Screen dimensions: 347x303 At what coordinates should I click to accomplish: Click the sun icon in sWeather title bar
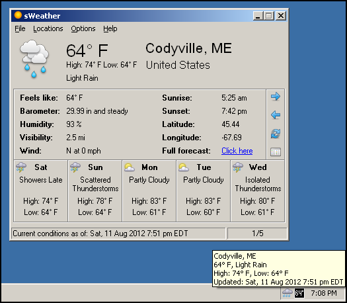(18, 15)
